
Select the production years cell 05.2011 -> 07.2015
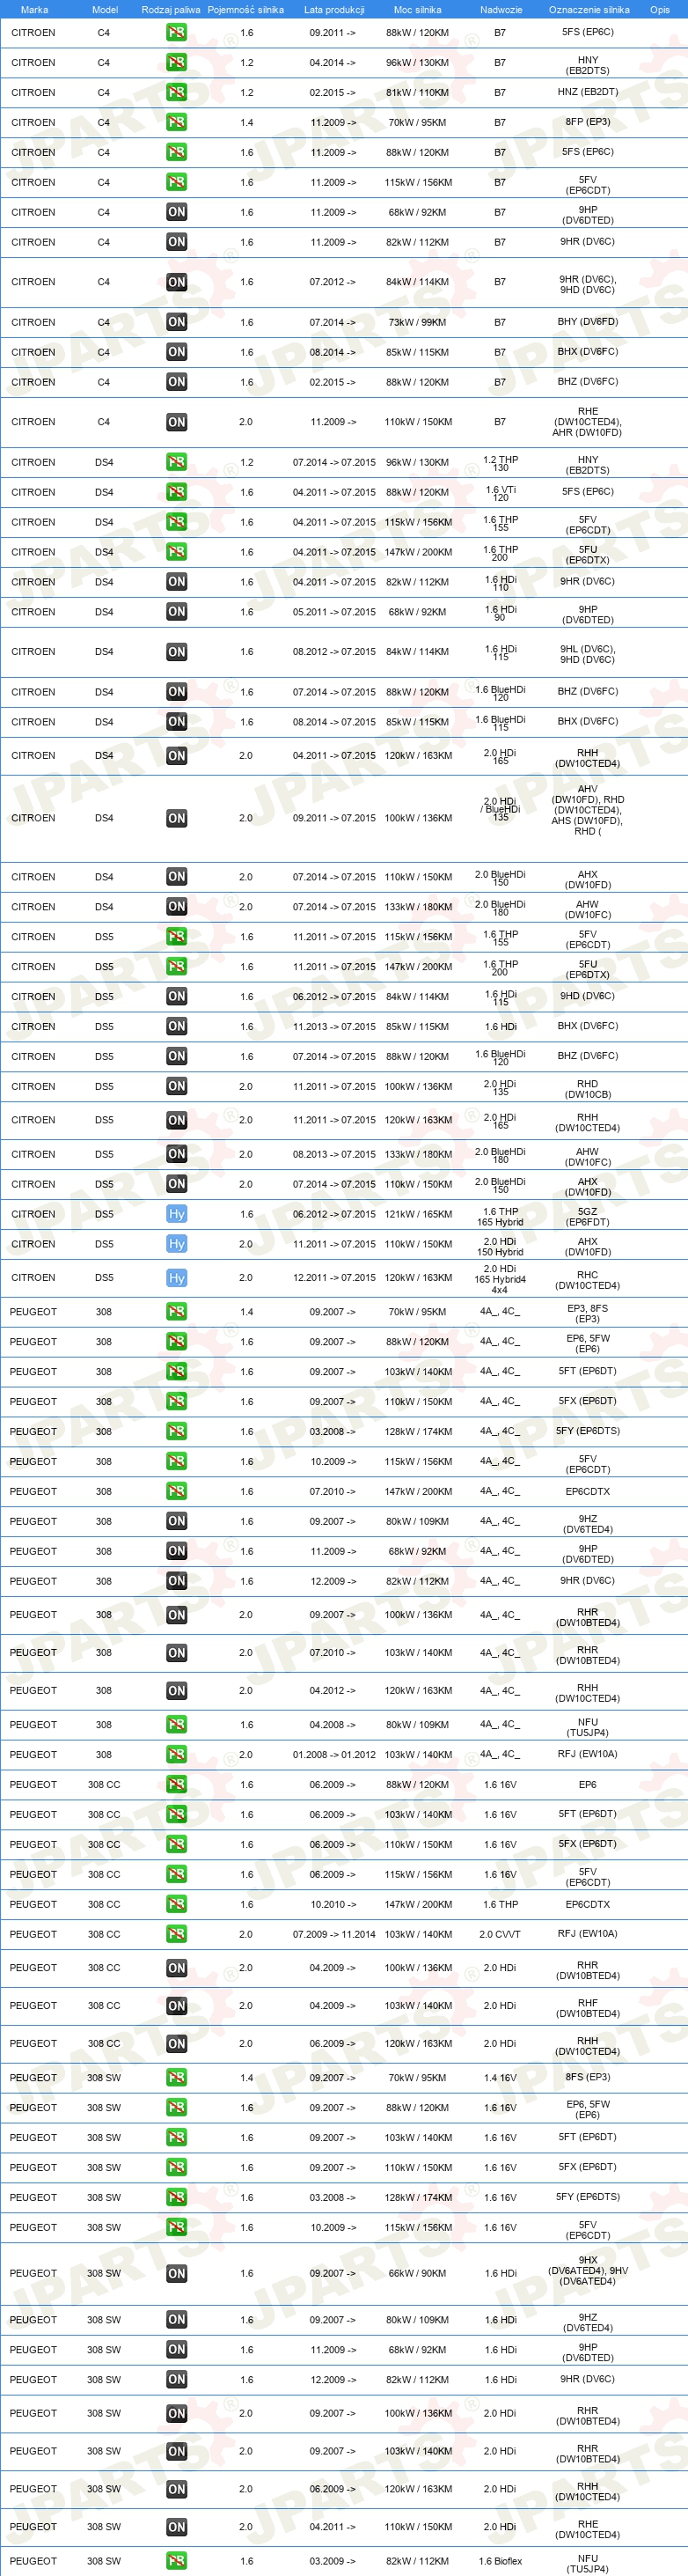(x=334, y=612)
